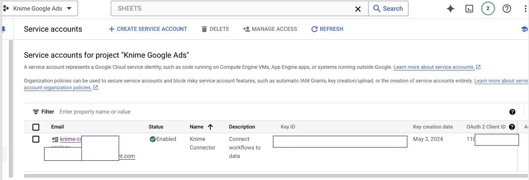Click the Name column sort arrow
Image resolution: width=529 pixels, height=180 pixels.
[210, 127]
